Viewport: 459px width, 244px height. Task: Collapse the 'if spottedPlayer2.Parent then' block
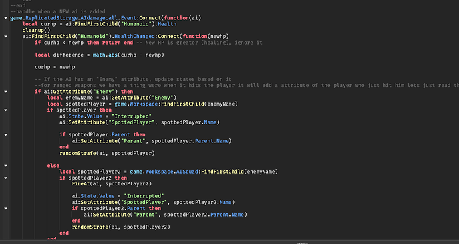point(5,208)
